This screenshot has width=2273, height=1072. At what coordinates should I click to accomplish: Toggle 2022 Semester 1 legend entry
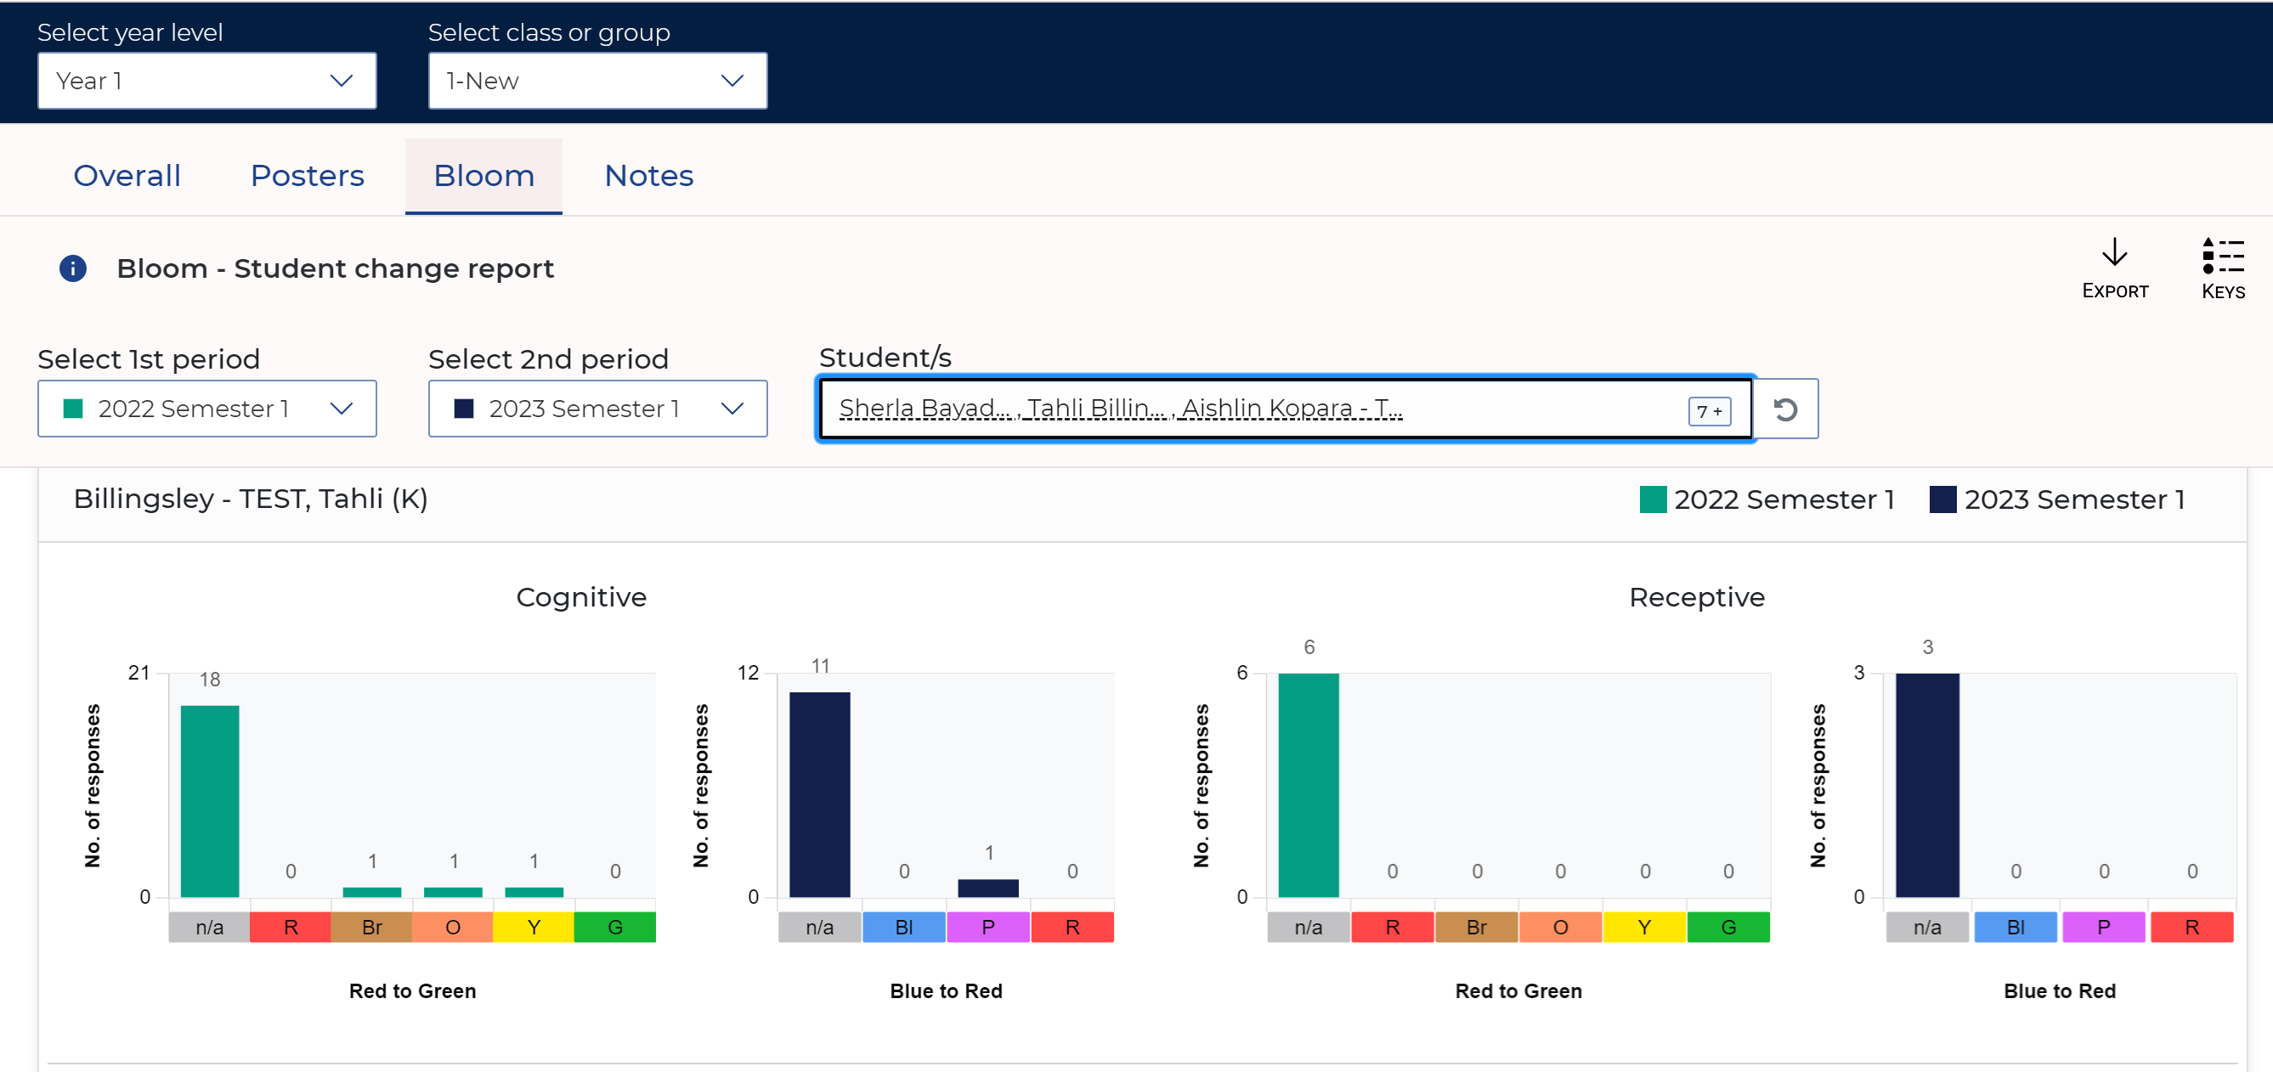click(x=1766, y=499)
